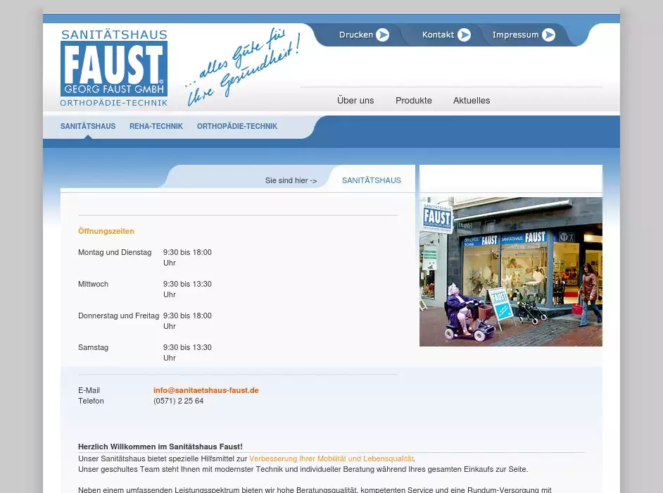Click the info@sanitaetshaus-faust.de email link
Viewport: 663px width, 493px height.
tap(206, 390)
